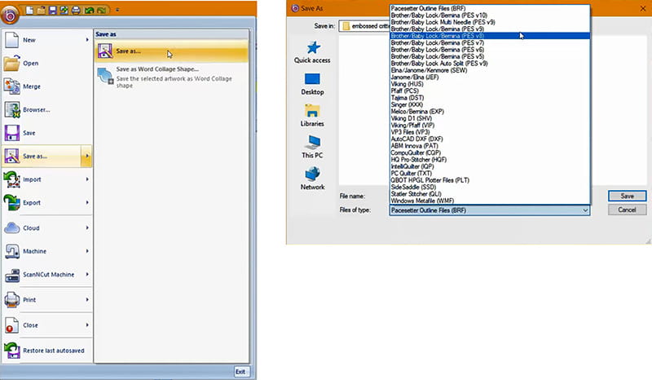Expand the Import submenu arrow
This screenshot has width=652, height=380.
(x=86, y=179)
